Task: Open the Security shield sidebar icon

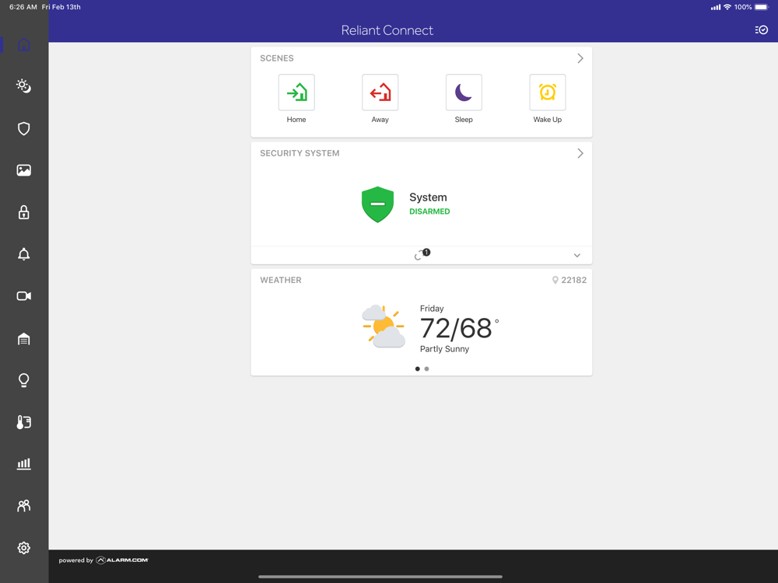Action: [x=24, y=129]
